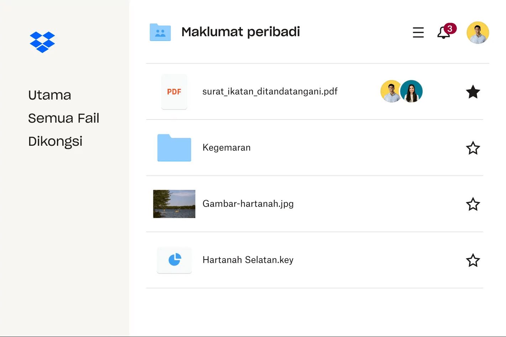506x337 pixels.
Task: Switch to Semua Fail
Action: [63, 118]
